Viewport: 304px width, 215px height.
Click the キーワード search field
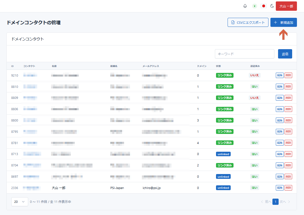[244, 54]
